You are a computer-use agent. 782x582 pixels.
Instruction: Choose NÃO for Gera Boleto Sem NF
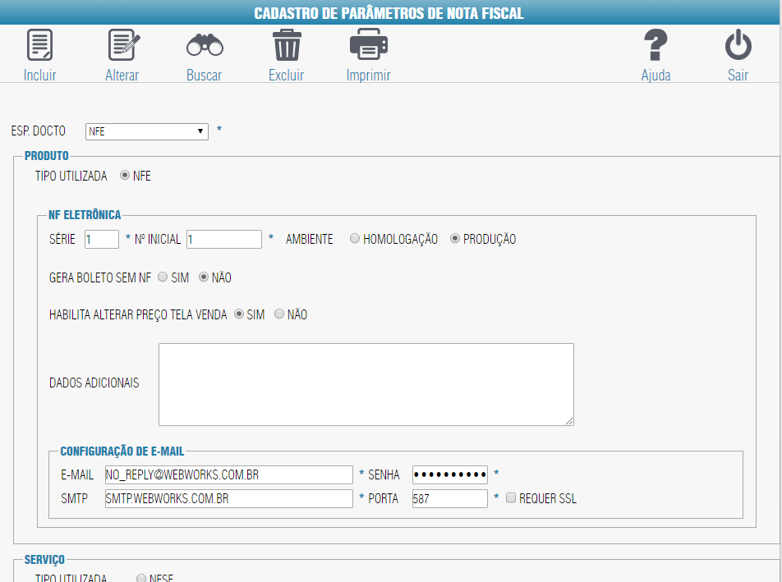click(x=204, y=277)
